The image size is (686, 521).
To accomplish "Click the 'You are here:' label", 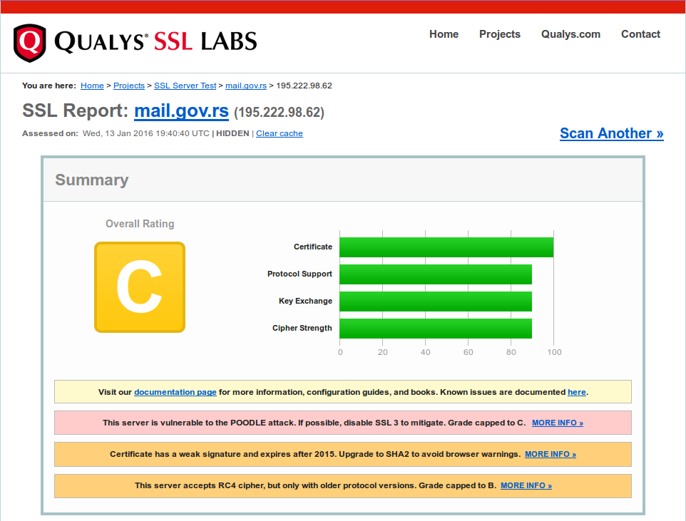I will tap(49, 86).
